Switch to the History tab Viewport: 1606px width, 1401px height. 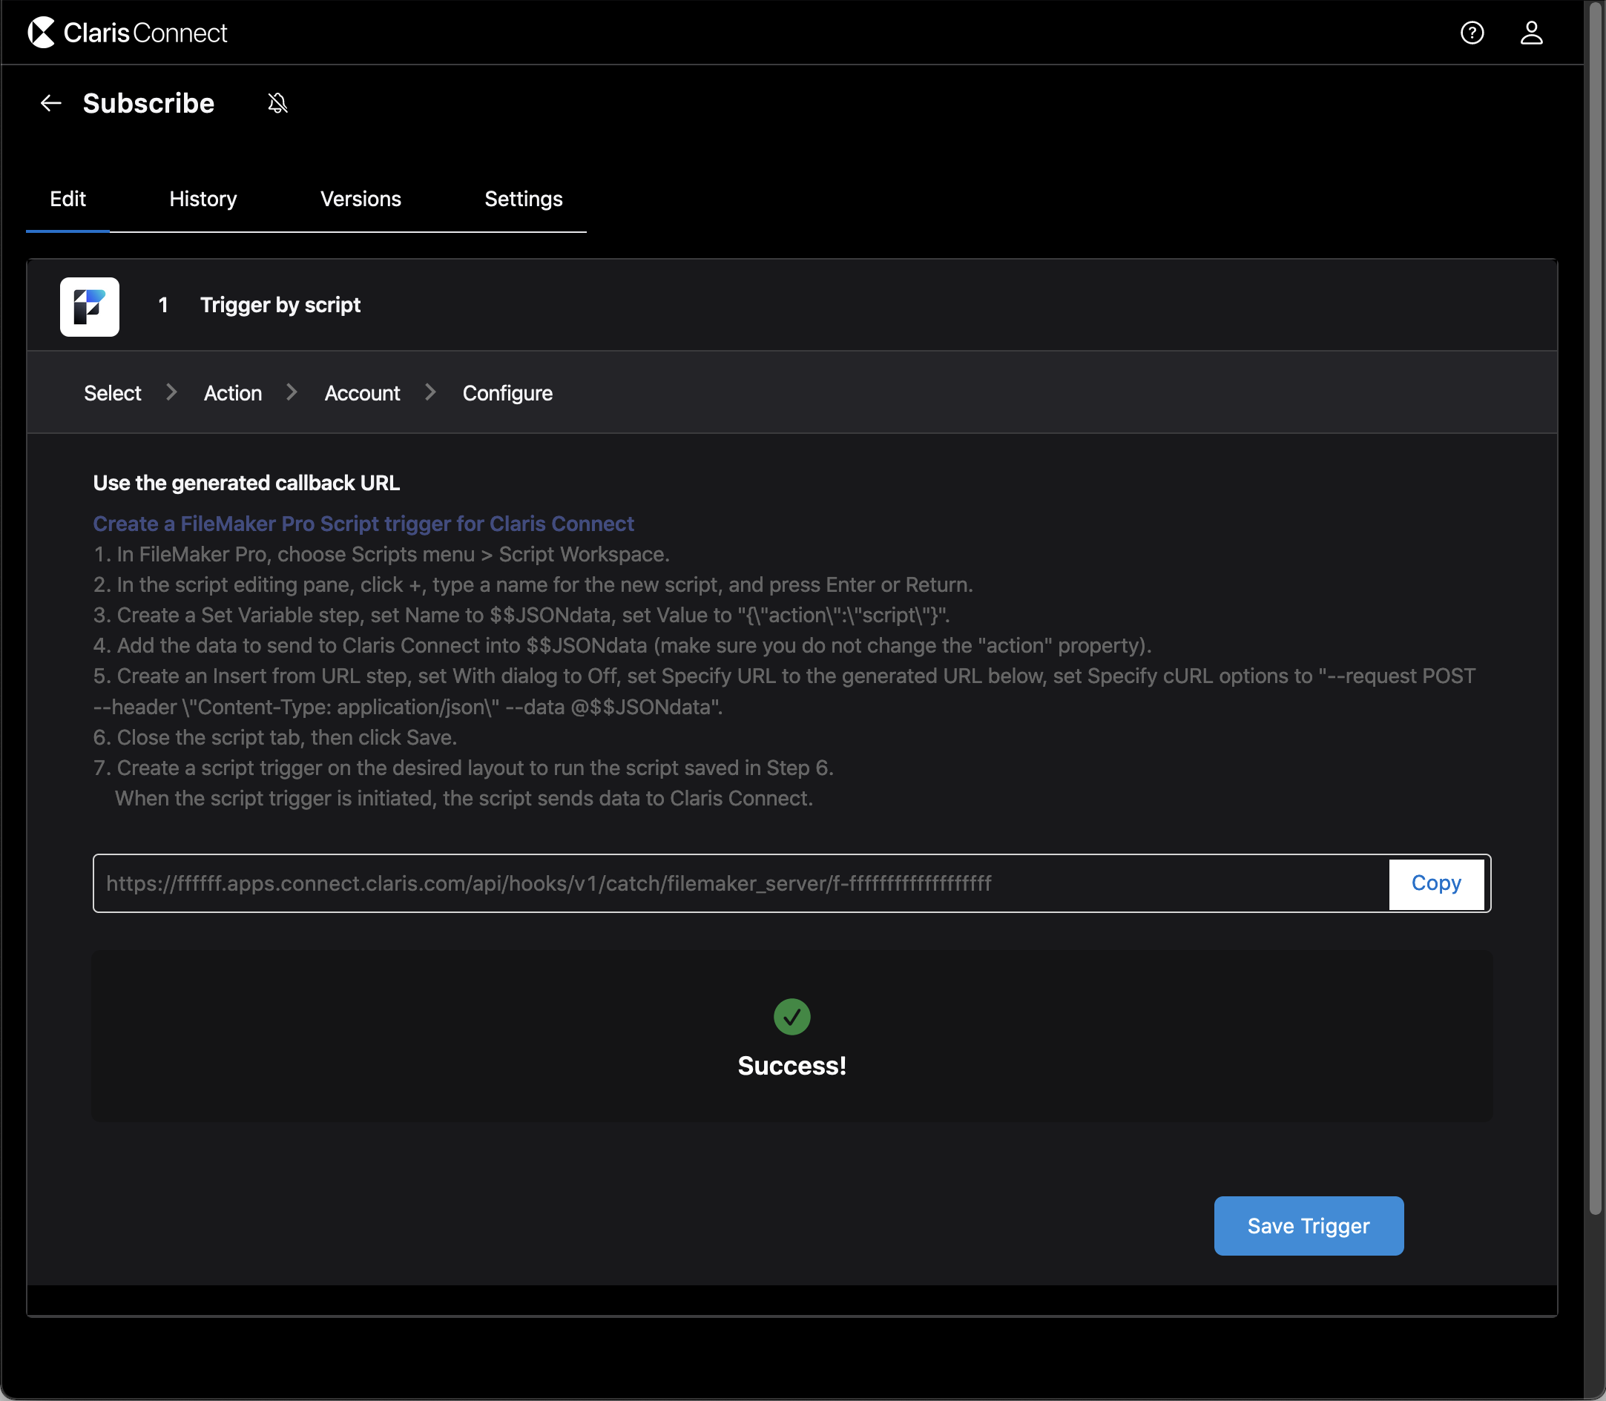[x=203, y=200]
